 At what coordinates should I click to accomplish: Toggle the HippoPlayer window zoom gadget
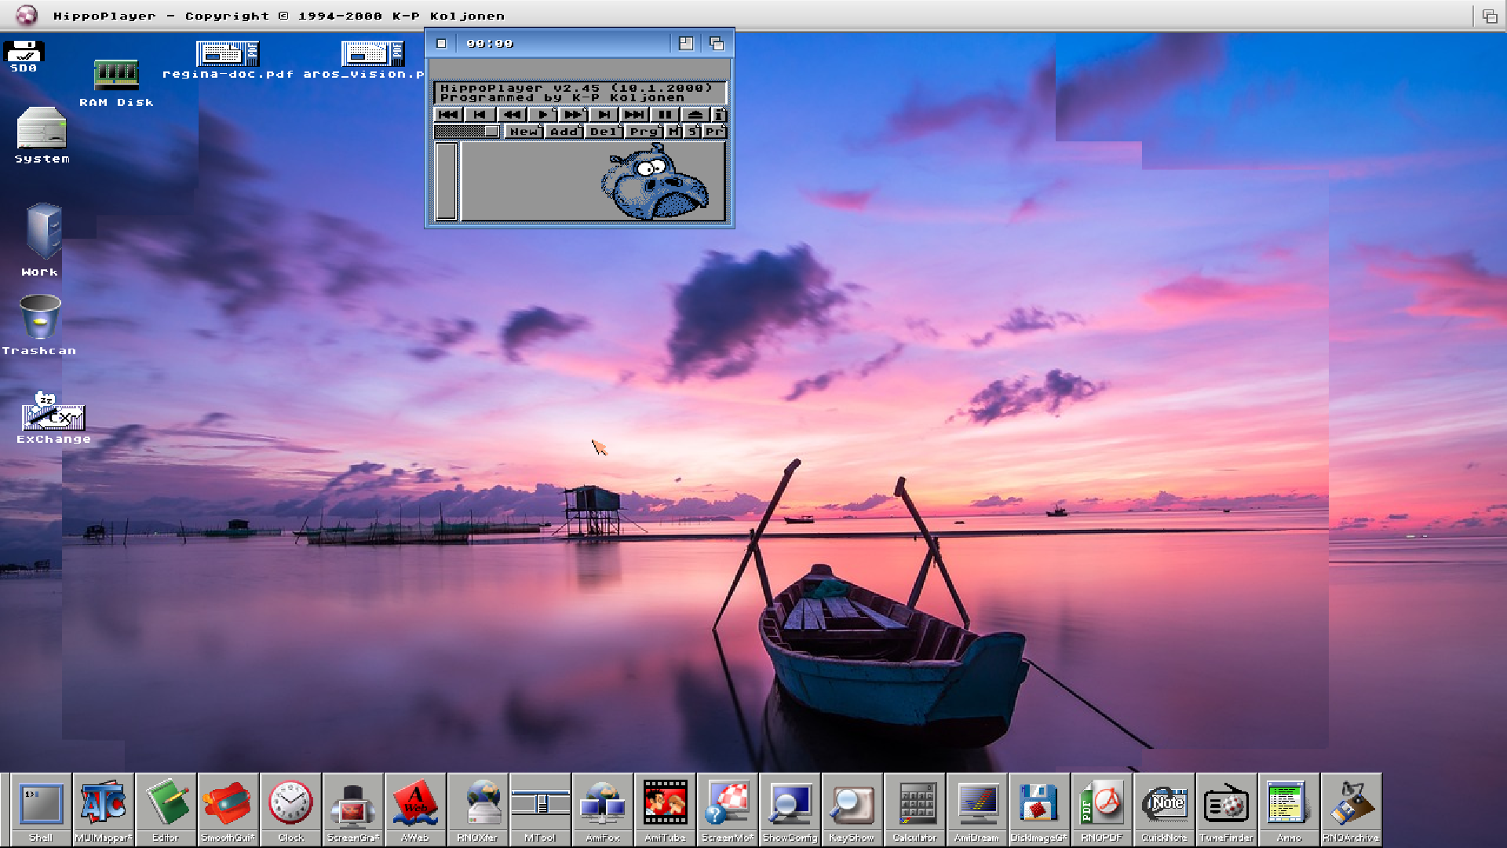[x=686, y=44]
